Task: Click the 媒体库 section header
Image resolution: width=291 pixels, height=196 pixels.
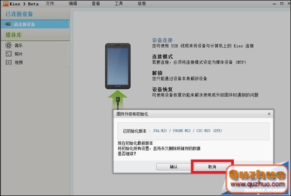Action: tap(14, 35)
